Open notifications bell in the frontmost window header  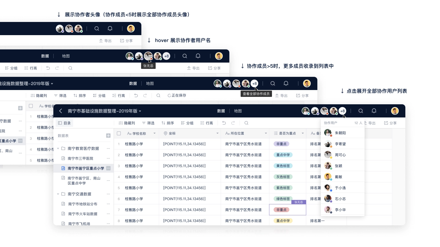pos(374,111)
